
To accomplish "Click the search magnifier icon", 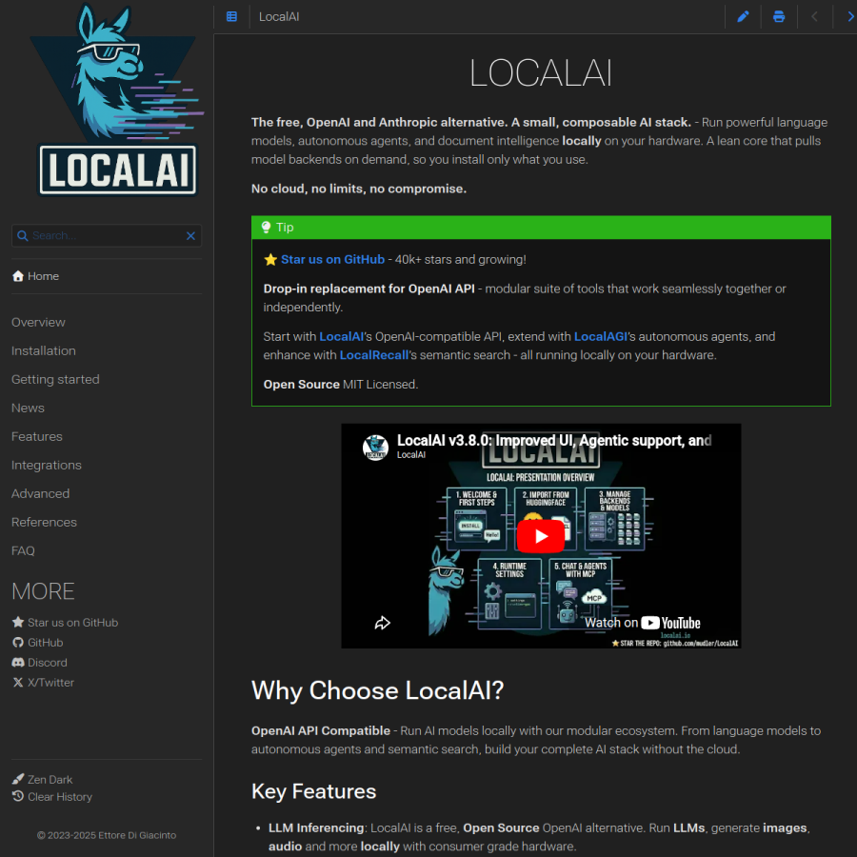I will (x=23, y=235).
